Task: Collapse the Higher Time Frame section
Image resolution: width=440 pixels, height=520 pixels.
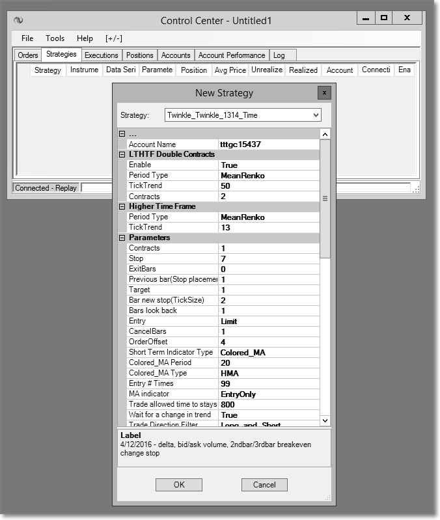Action: coord(122,207)
